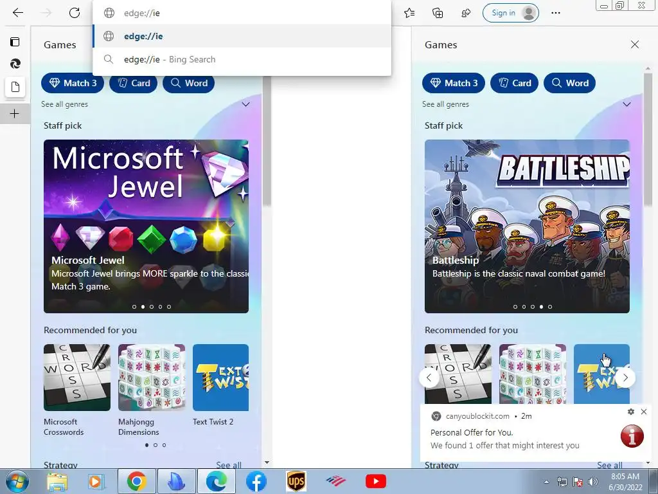Select Match 3 genre in right Games panel
658x494 pixels.
(x=454, y=83)
